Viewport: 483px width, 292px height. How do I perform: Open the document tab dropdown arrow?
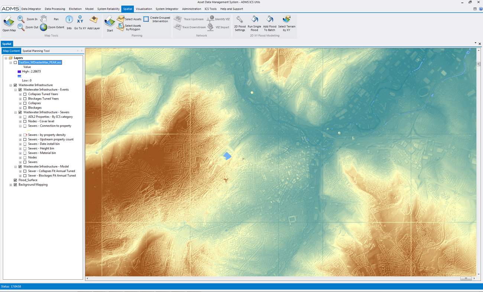[x=475, y=43]
